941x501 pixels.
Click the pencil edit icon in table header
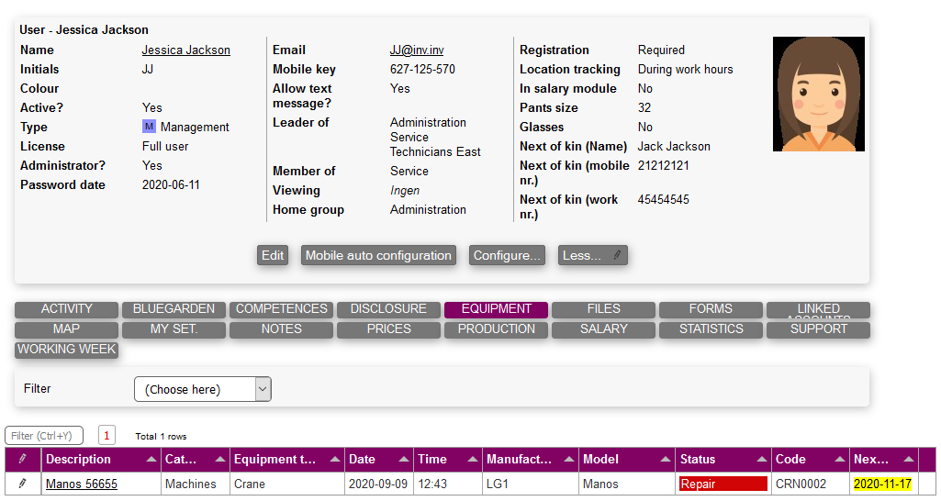[x=23, y=460]
